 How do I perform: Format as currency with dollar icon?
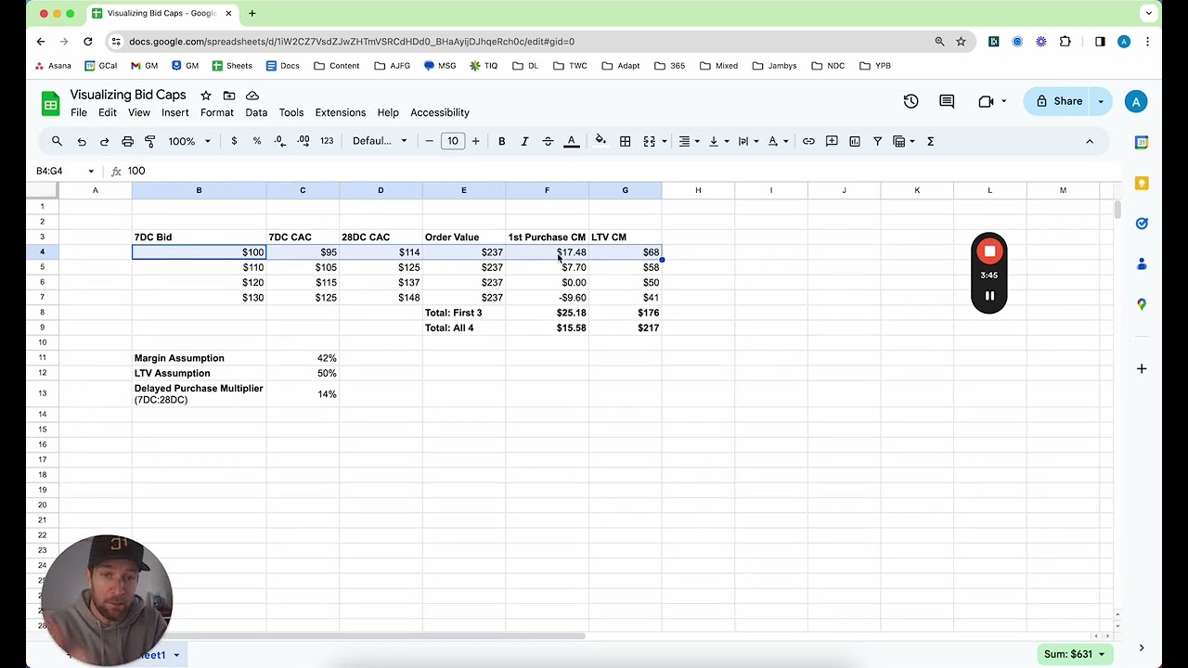(x=234, y=141)
